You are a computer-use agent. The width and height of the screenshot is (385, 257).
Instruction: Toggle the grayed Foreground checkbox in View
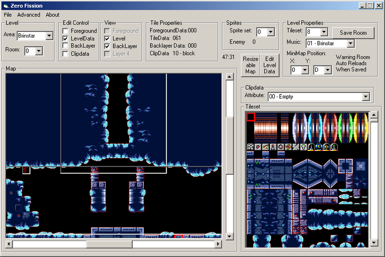107,31
